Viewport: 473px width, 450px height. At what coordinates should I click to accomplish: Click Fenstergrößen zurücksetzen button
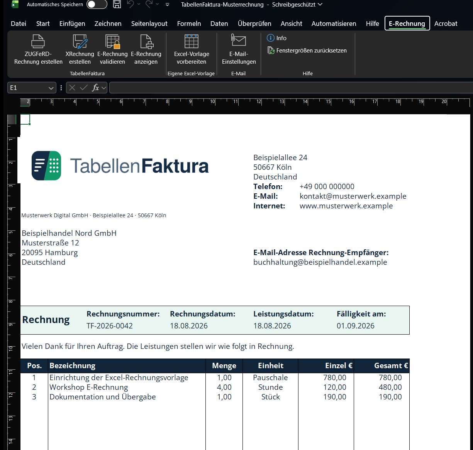click(x=307, y=51)
